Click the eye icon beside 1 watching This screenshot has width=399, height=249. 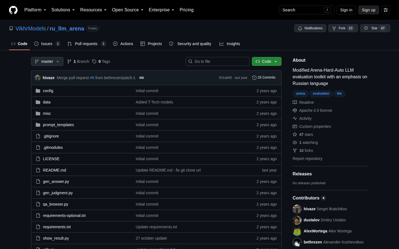295,142
